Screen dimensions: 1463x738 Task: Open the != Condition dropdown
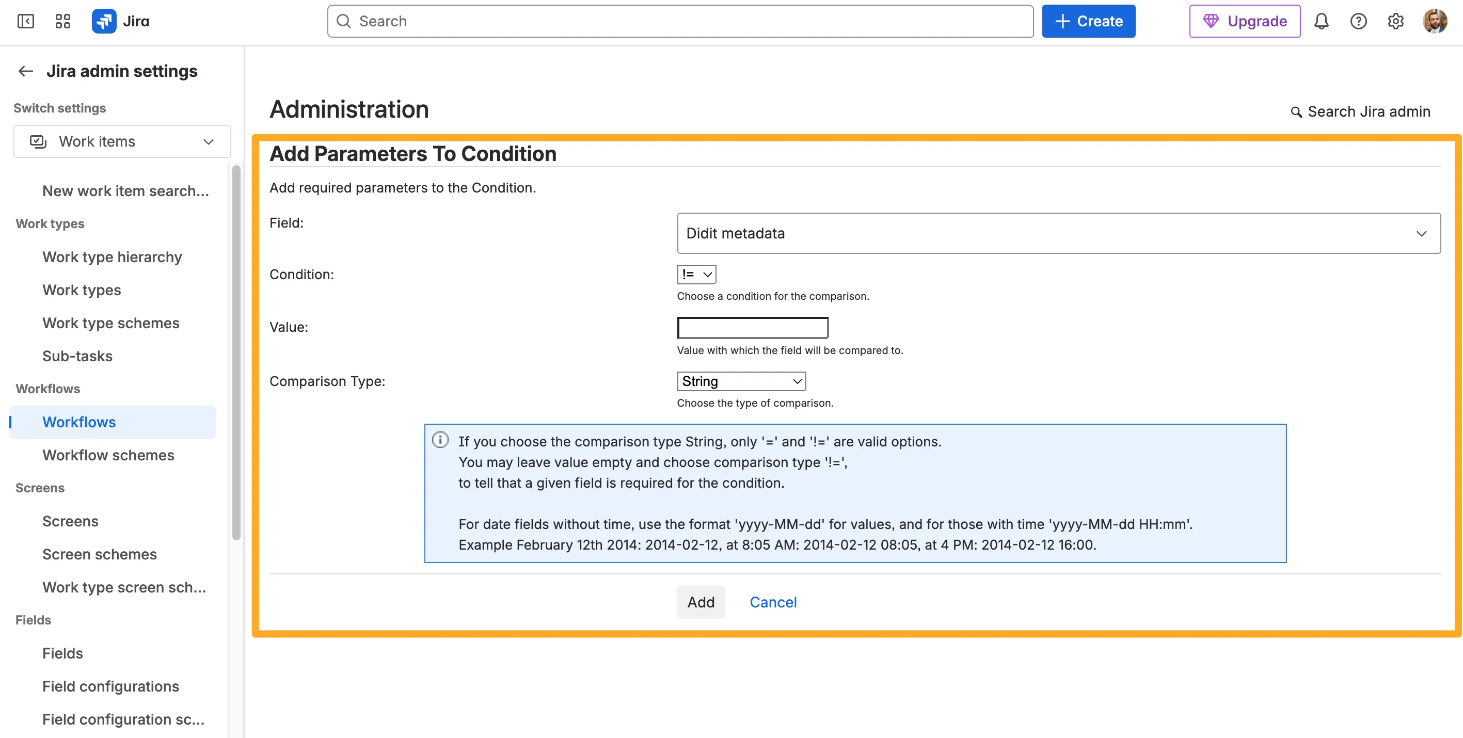[x=696, y=274]
